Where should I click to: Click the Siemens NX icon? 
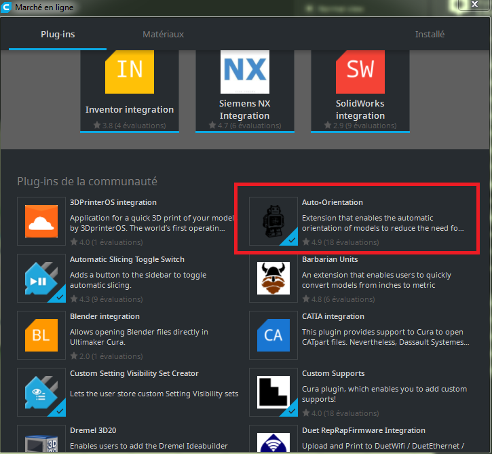tap(245, 72)
